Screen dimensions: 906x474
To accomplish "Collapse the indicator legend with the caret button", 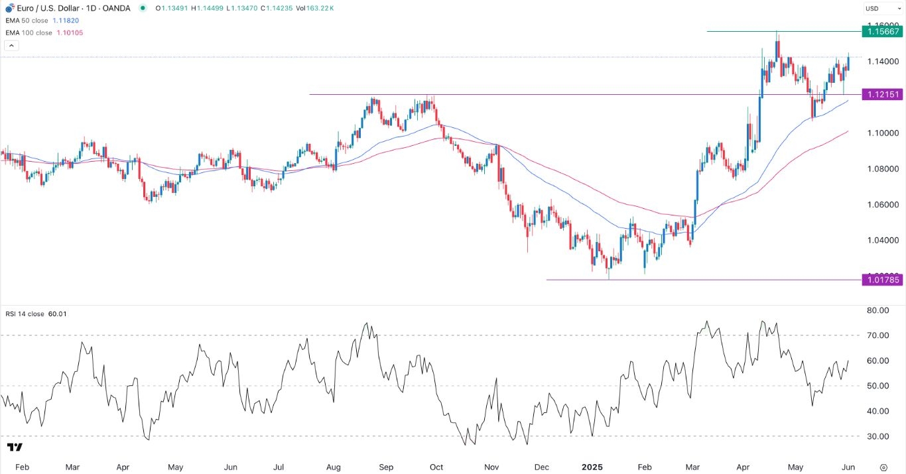I will click(x=11, y=45).
